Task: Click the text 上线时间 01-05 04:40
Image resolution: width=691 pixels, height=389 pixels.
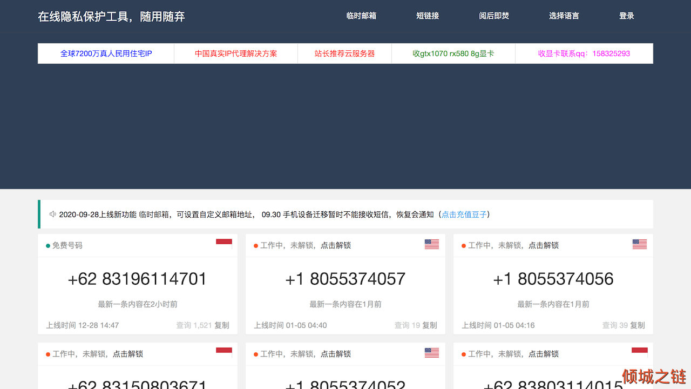Action: pyautogui.click(x=290, y=325)
